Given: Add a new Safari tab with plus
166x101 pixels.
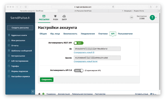Looking at the screenshot, I should (159, 11).
